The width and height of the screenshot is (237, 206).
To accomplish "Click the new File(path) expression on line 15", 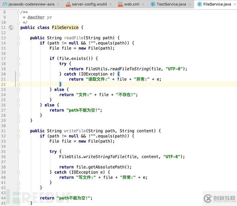I will pos(96,48).
